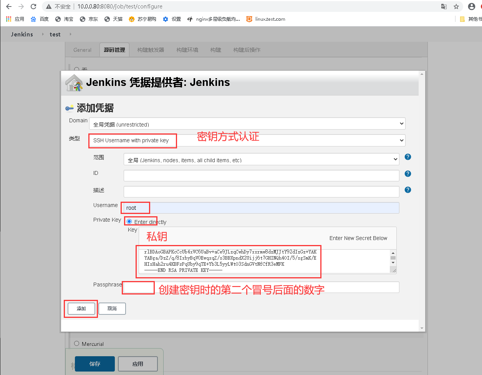
Task: Click the Jenkins credentials provider logo
Action: 74,82
